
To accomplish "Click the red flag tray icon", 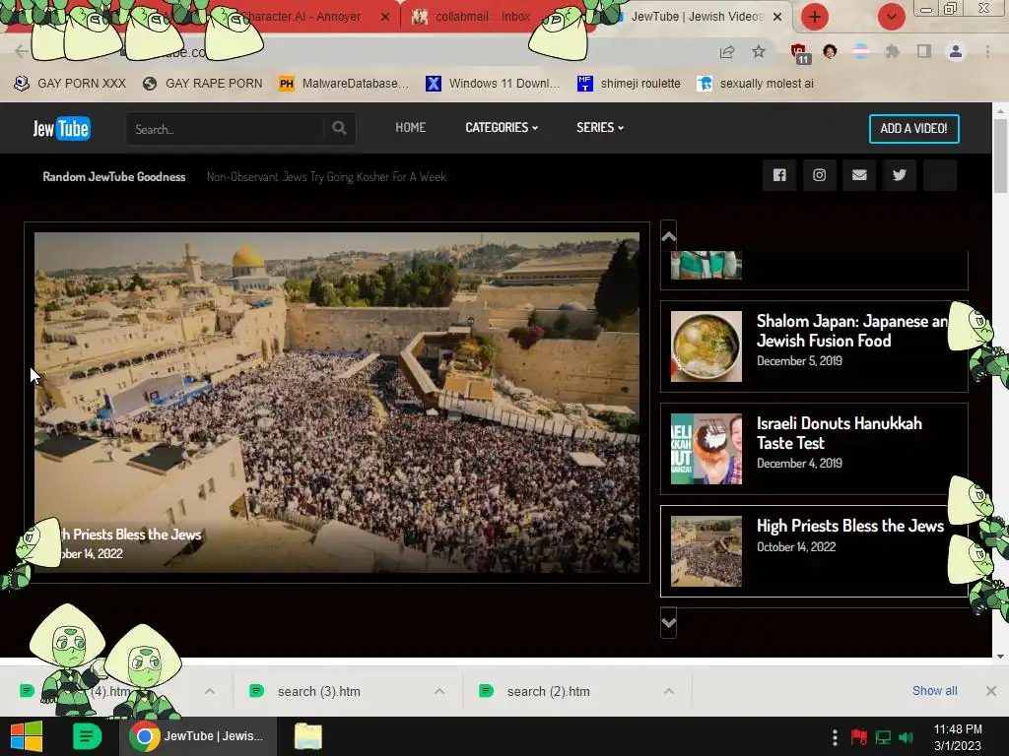I will pyautogui.click(x=858, y=737).
